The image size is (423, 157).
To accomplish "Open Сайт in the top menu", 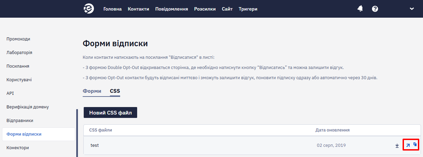I will 227,9.
